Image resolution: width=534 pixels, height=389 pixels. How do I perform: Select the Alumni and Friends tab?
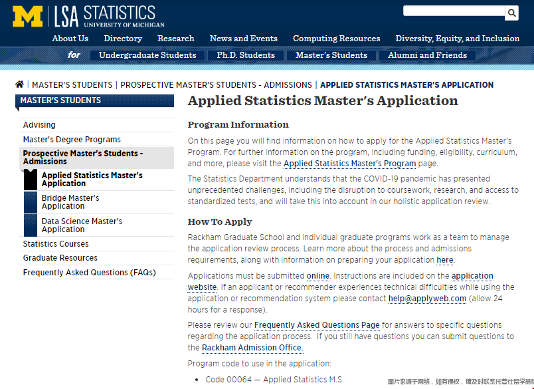(x=427, y=55)
